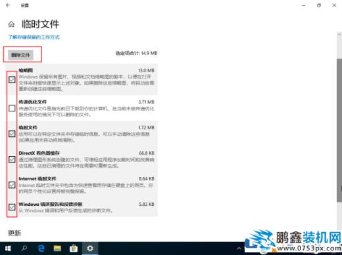Click the selected total 14.9 MB text
Screen dimensions: 342x255
(136, 53)
